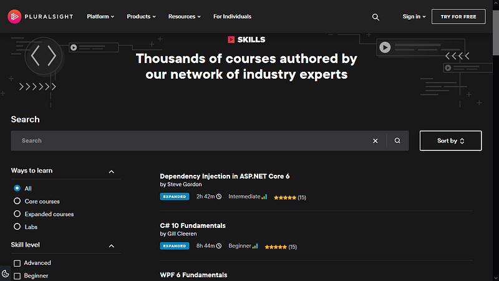This screenshot has width=499, height=281.
Task: Click author by Gill Cleeren
Action: click(178, 234)
